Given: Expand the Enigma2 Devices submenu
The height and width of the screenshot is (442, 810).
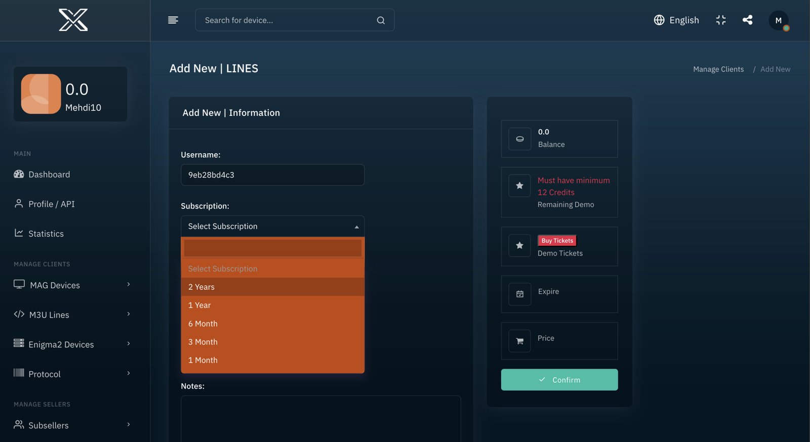Looking at the screenshot, I should tap(71, 344).
